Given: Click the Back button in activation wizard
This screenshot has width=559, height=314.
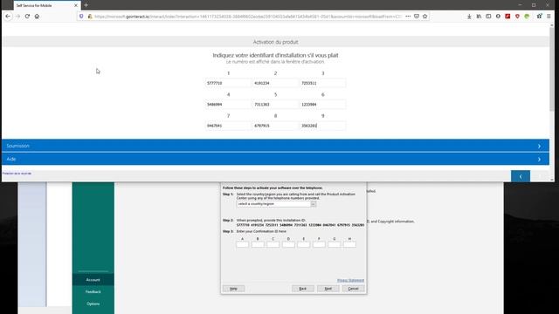Looking at the screenshot, I should [x=303, y=289].
